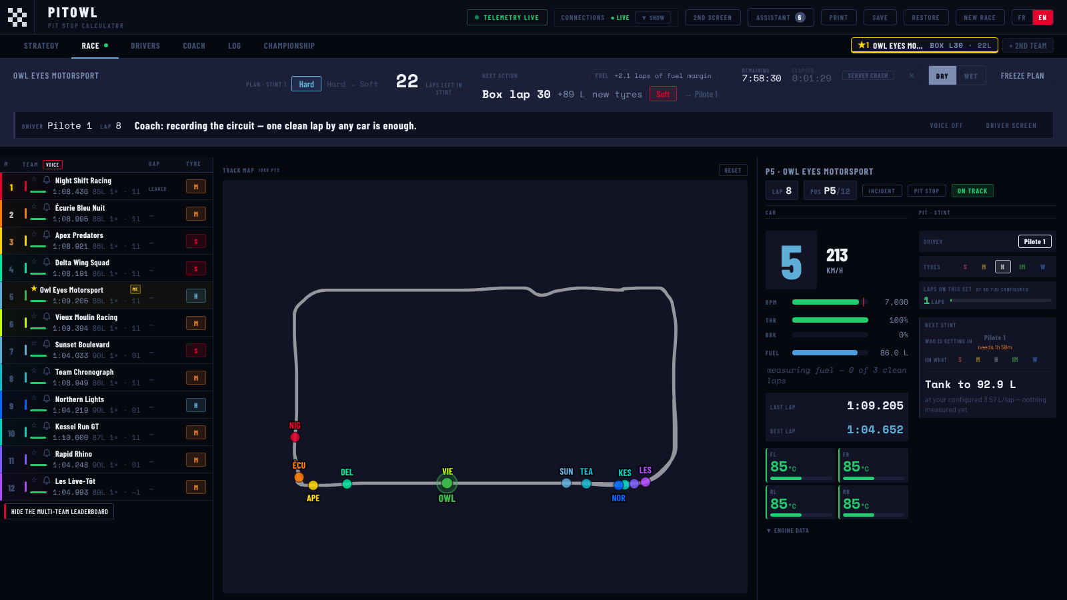Viewport: 1067px width, 600px height.
Task: Open the Log tab
Action: click(234, 46)
